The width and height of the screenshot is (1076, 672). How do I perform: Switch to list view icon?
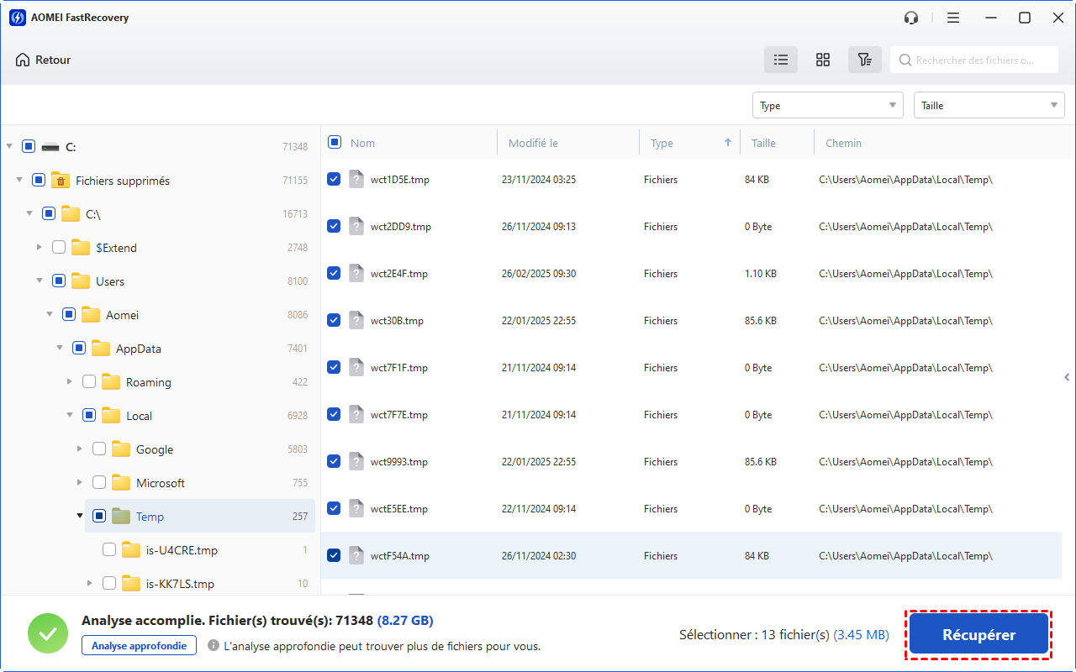click(x=781, y=60)
